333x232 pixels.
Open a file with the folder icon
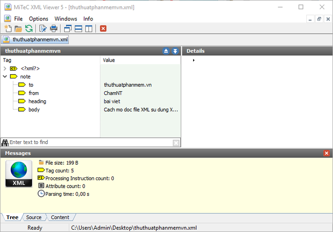[x=18, y=29]
